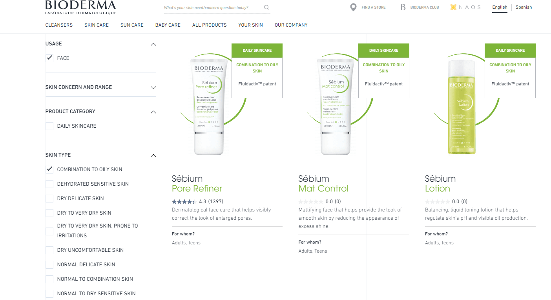Image resolution: width=551 pixels, height=300 pixels.
Task: Click the NAOS yellow cross logo
Action: (x=454, y=7)
